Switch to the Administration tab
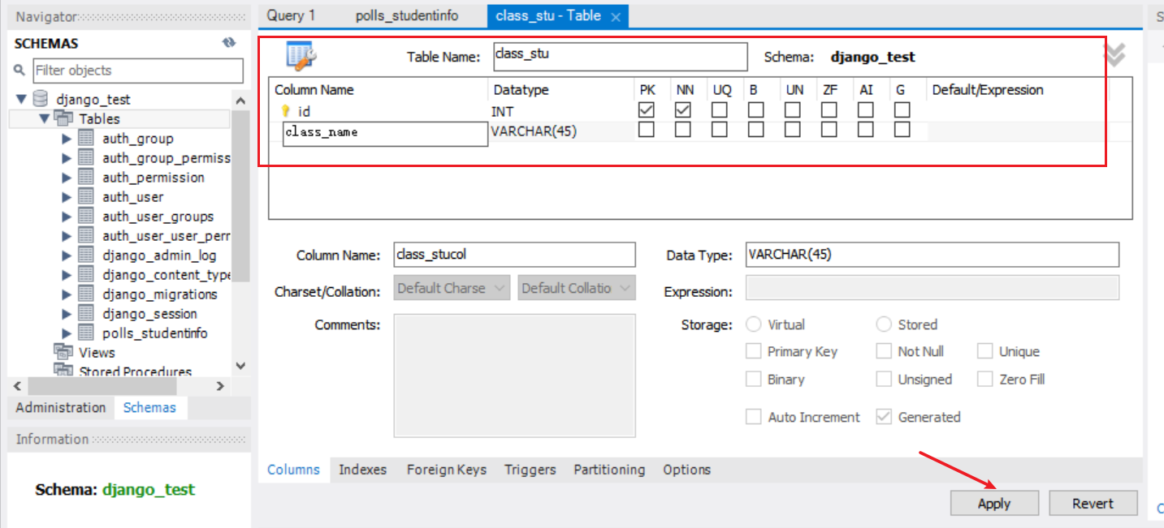This screenshot has width=1164, height=528. pos(61,407)
